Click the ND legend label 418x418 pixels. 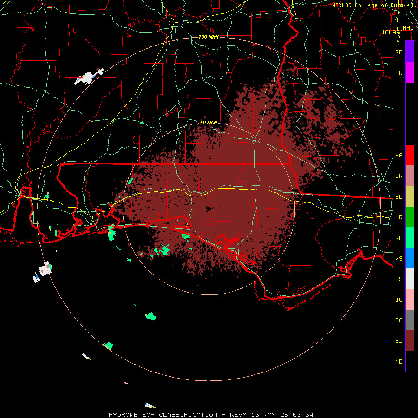tap(398, 362)
